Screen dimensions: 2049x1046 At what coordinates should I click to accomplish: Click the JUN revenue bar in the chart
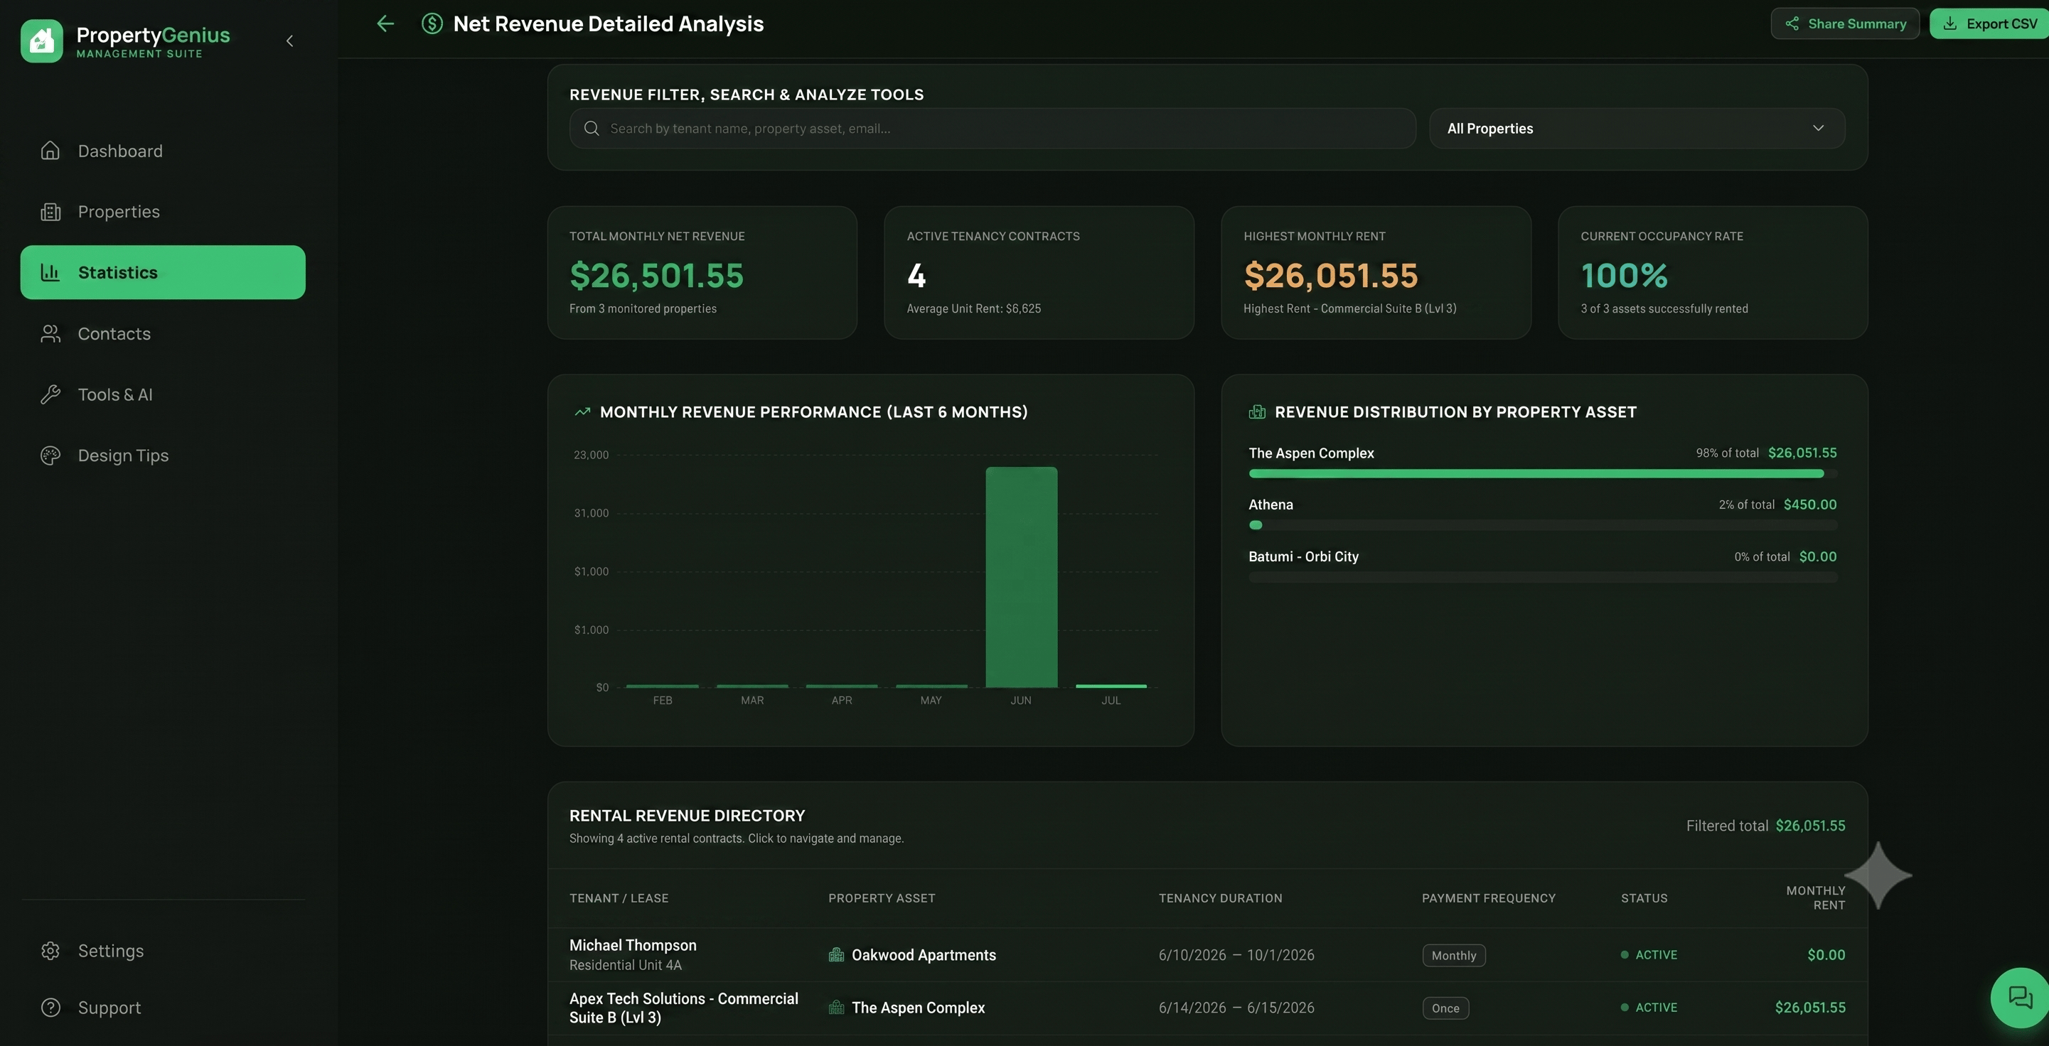[x=1022, y=577]
